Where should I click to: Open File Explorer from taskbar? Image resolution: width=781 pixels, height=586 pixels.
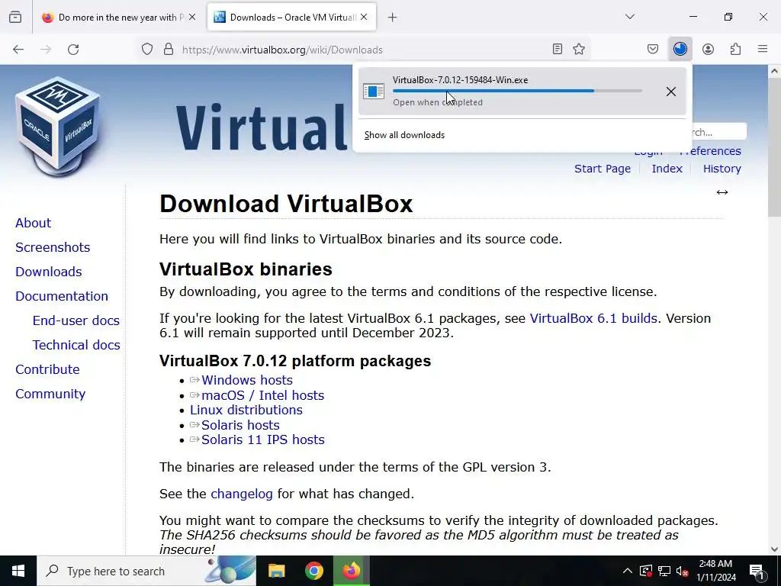276,571
